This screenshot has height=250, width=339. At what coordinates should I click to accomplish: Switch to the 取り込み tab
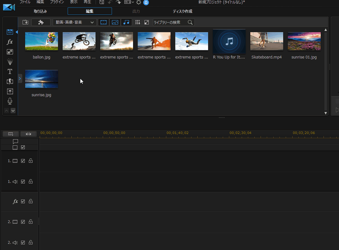(40, 11)
